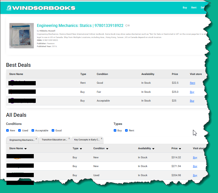Click the Buy link for the $204.98 deal
The height and width of the screenshot is (193, 218).
195,175
